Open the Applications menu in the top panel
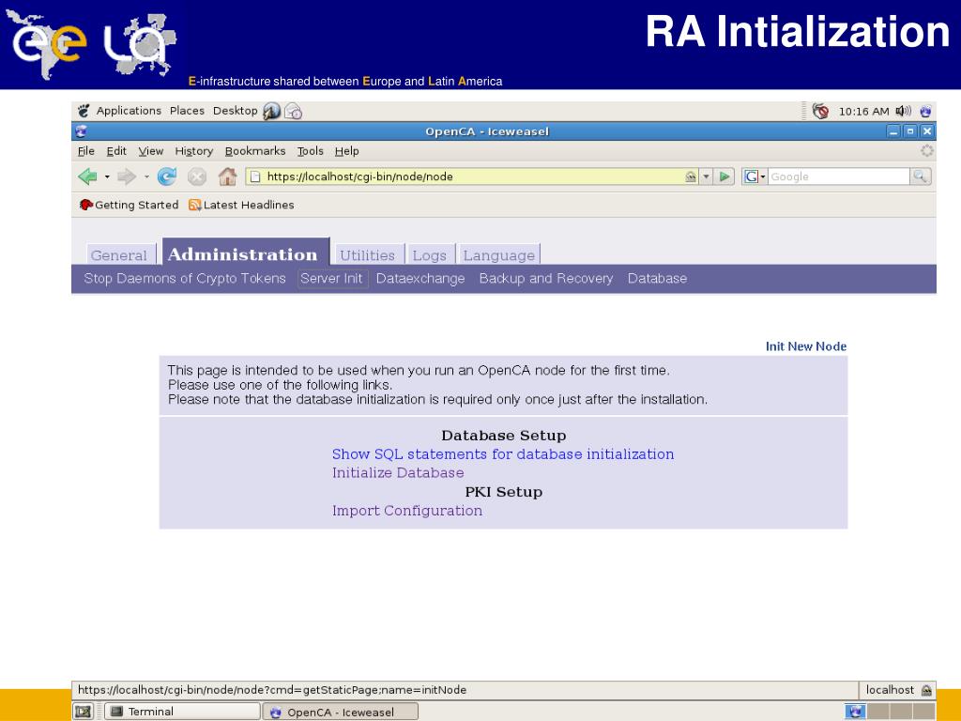Image resolution: width=961 pixels, height=721 pixels. 129,111
